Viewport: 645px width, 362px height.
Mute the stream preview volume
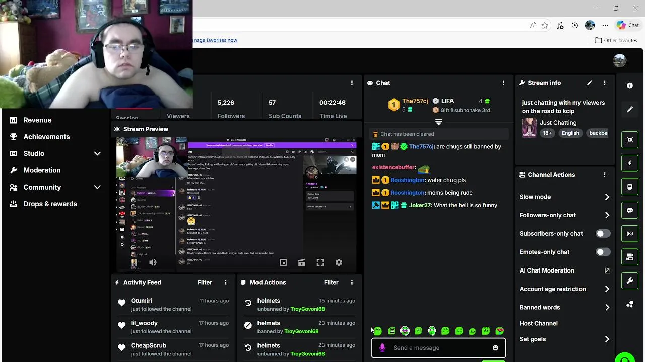coord(153,262)
